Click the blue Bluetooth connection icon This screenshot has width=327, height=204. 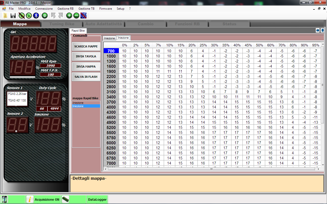36,16
